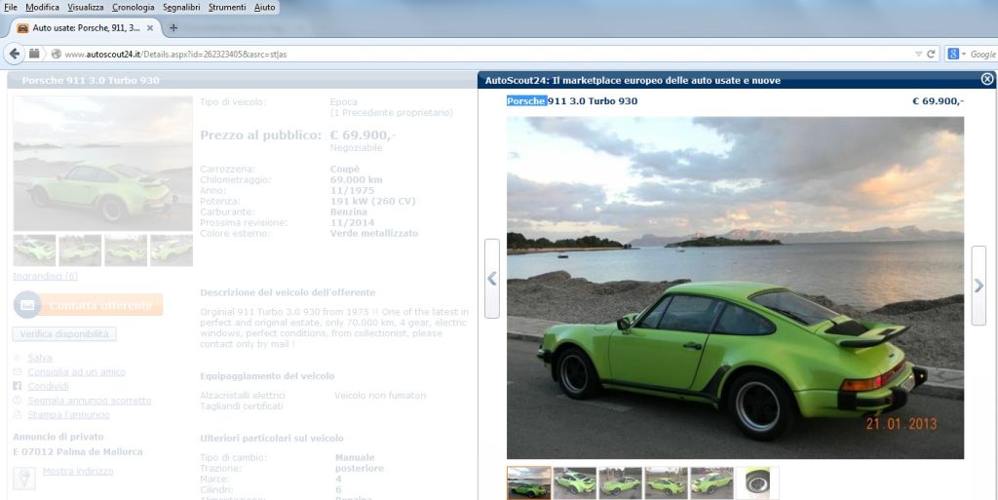
Task: Click the mail icon beside Contatta offerente
Action: tap(26, 305)
